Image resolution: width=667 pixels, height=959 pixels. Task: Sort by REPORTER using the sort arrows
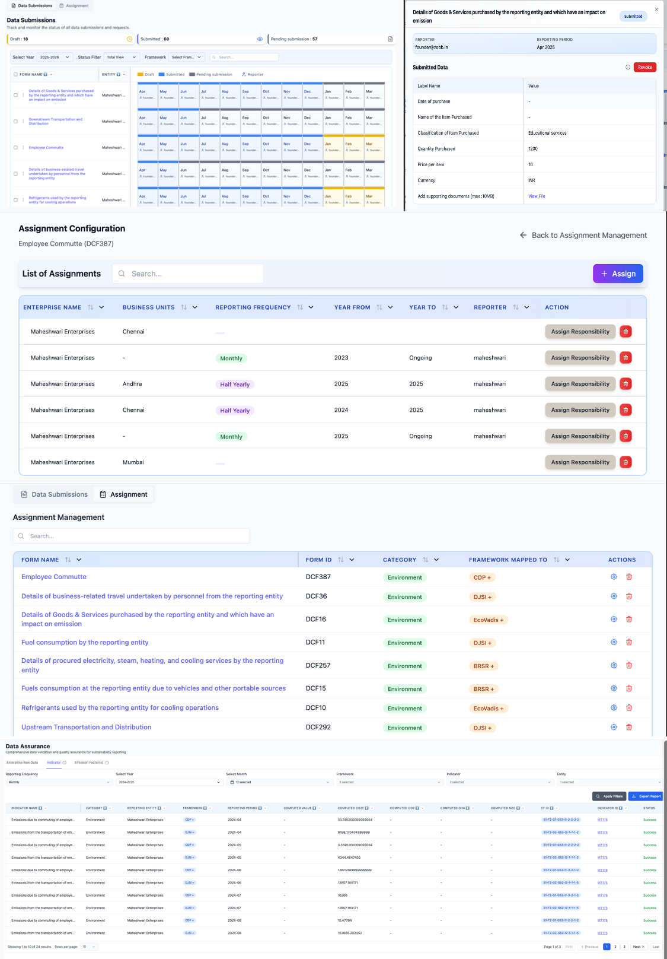click(x=516, y=307)
